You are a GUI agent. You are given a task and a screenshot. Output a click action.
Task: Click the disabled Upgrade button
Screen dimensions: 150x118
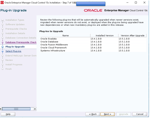[123, 114]
